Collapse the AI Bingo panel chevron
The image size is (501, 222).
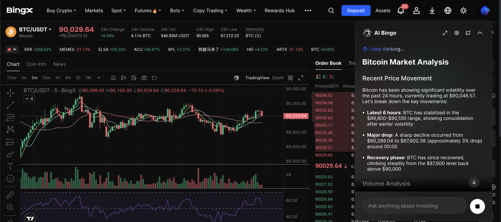click(x=480, y=33)
